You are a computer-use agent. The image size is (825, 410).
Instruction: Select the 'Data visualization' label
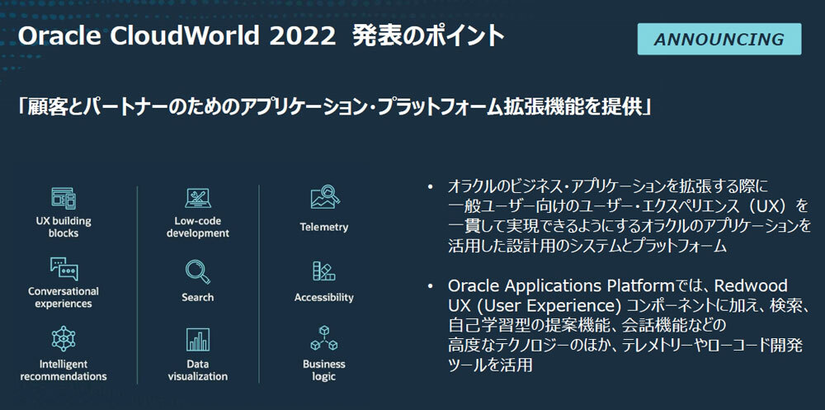coord(198,370)
